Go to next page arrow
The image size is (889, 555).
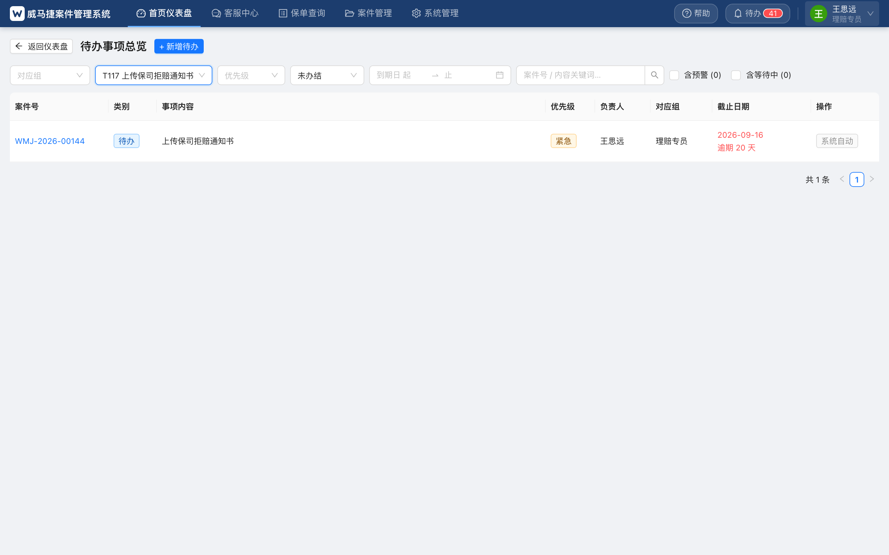point(872,179)
